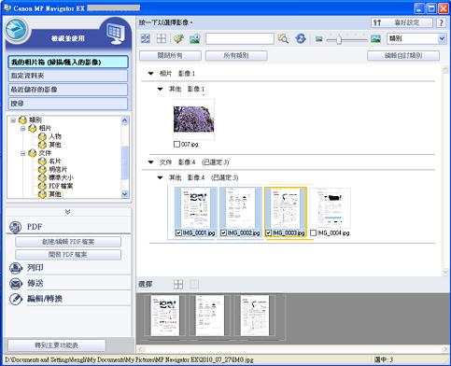This screenshot has height=366, width=451.
Task: Click the 編輯自訂類別 button
Action: 403,56
